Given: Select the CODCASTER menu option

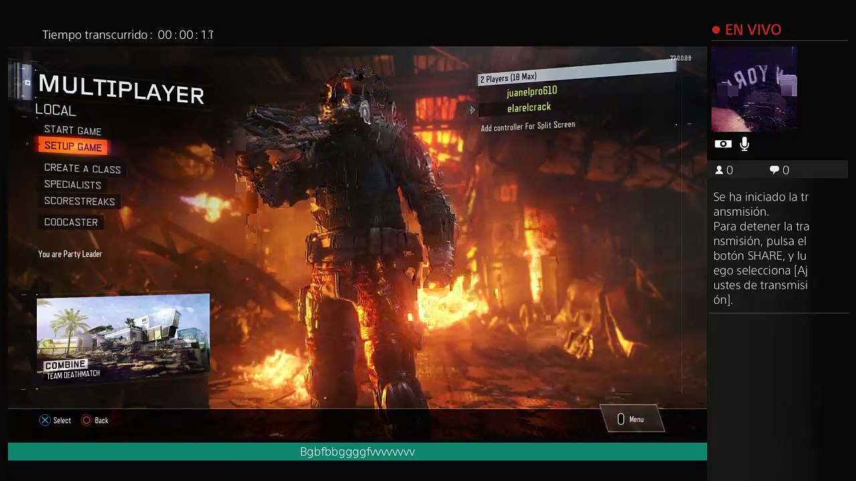Looking at the screenshot, I should click(71, 222).
